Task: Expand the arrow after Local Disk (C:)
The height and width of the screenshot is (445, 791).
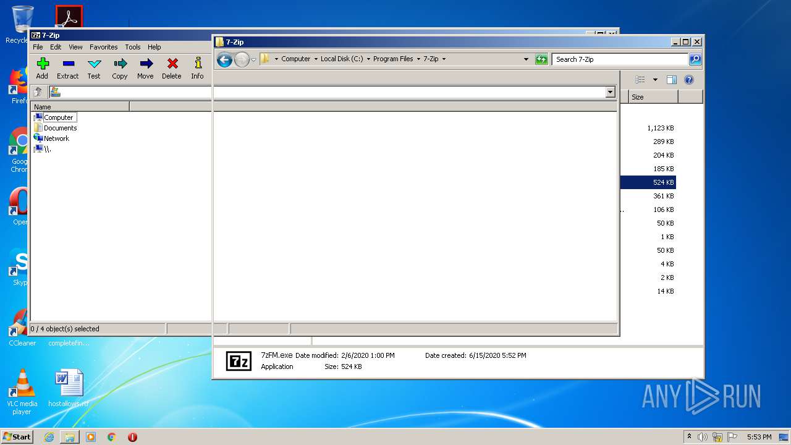Action: click(368, 59)
